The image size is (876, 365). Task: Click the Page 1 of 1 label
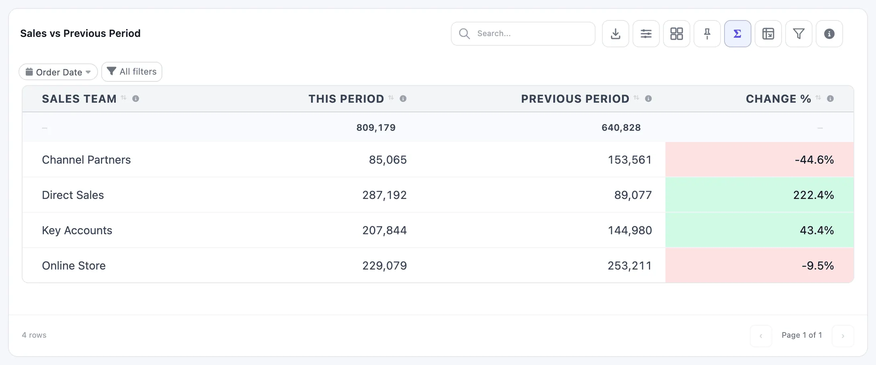point(802,335)
